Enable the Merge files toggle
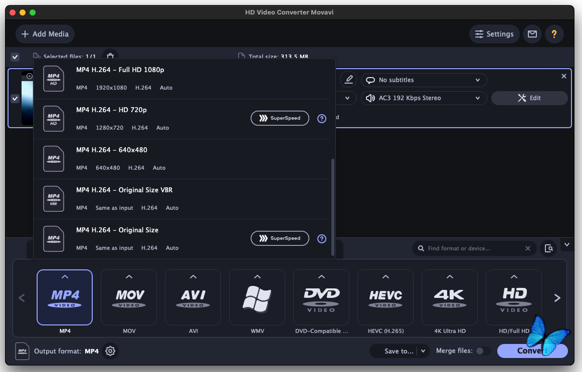The height and width of the screenshot is (372, 582). pyautogui.click(x=483, y=351)
